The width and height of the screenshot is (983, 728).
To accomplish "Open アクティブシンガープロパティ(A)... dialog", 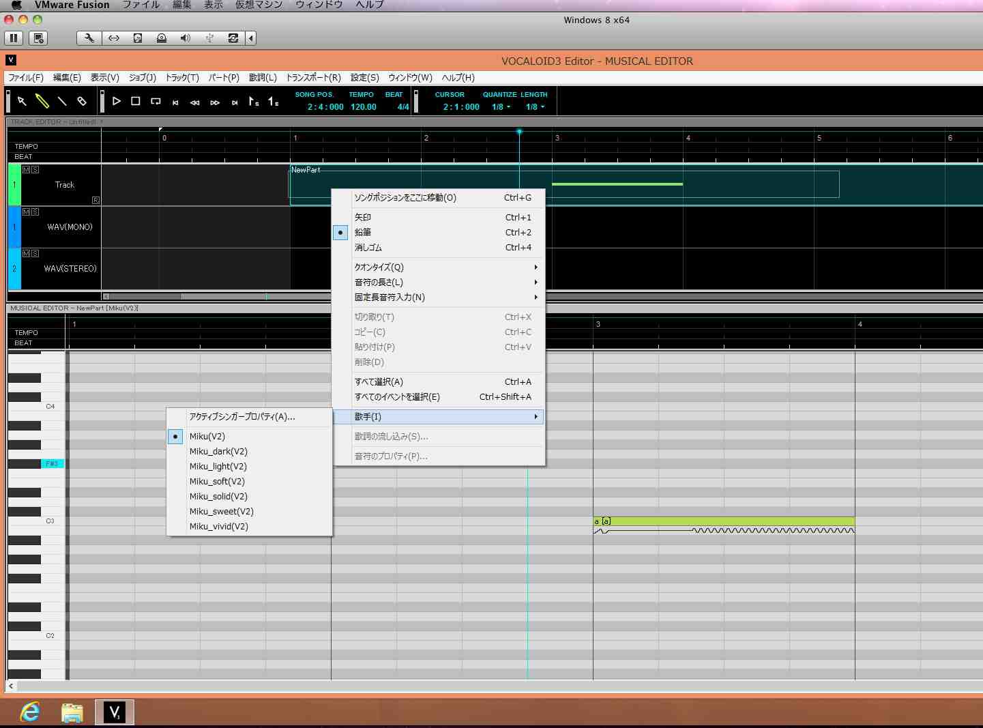I will pos(242,417).
